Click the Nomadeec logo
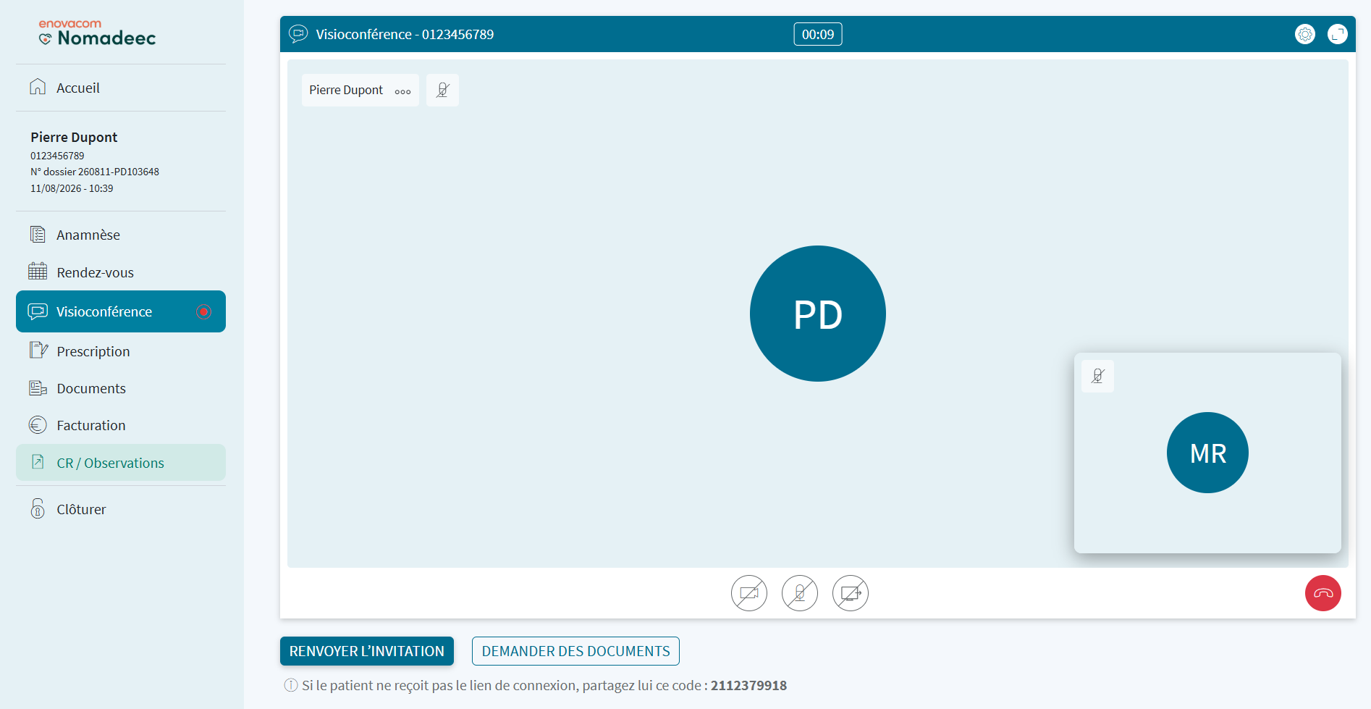This screenshot has width=1371, height=709. pyautogui.click(x=97, y=33)
